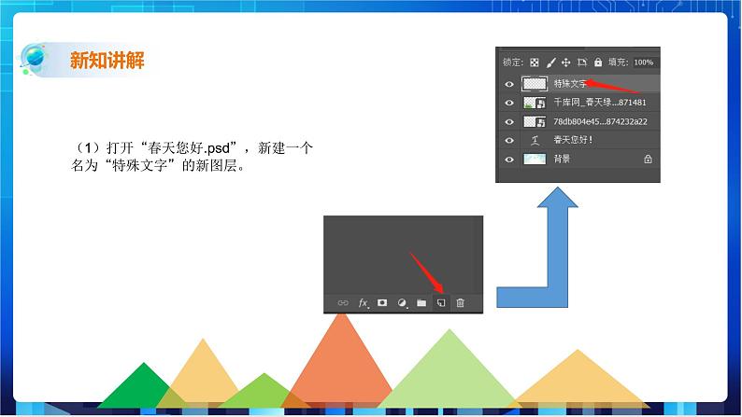Viewport: 742px width, 417px height.
Task: Lock transparent pixels
Action: [x=535, y=63]
